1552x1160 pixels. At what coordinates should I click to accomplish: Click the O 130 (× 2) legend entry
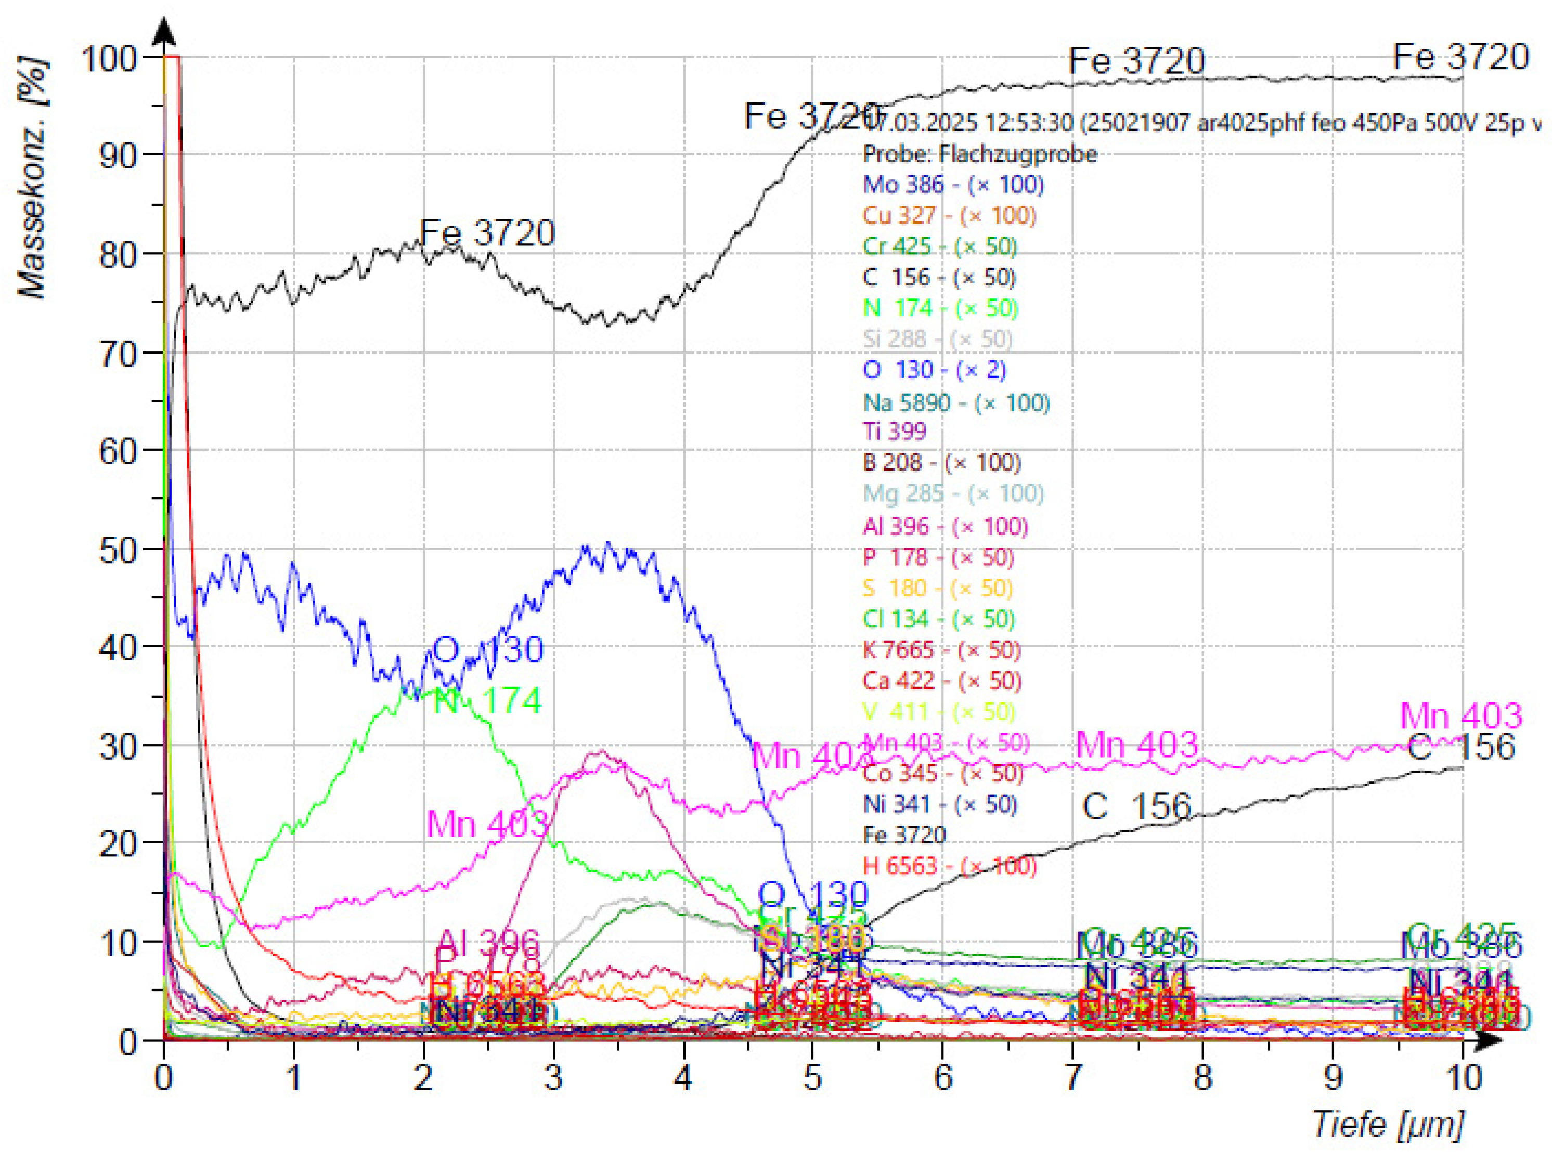click(934, 370)
